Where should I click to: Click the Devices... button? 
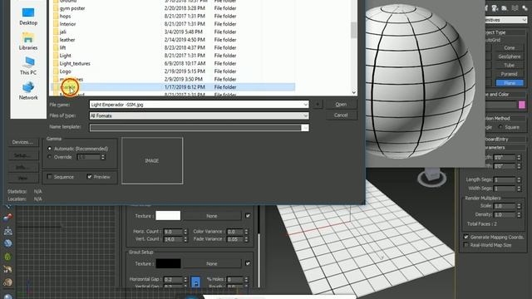tap(22, 142)
